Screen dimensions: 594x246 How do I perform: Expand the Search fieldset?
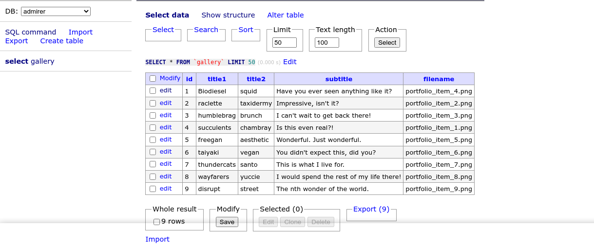pyautogui.click(x=206, y=30)
